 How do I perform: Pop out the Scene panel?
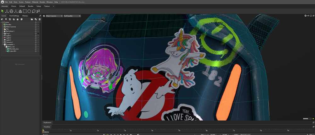[40, 16]
